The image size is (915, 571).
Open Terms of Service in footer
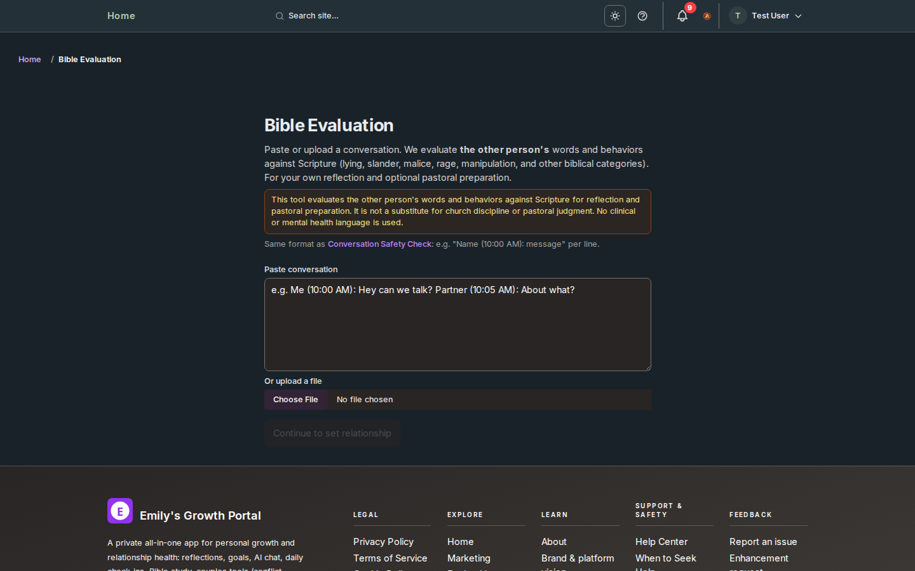390,558
